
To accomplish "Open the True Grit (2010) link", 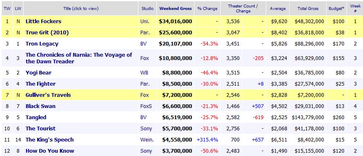I will 47,33.
